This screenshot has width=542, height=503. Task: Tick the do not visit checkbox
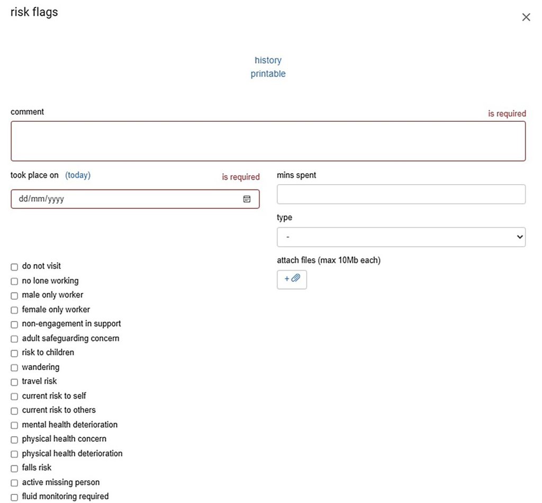(x=14, y=267)
